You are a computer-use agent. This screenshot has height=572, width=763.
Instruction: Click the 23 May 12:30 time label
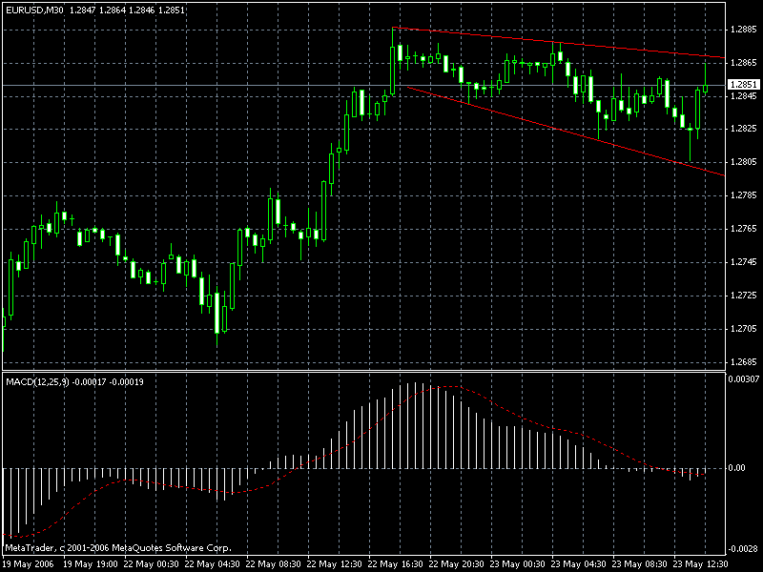click(x=701, y=564)
